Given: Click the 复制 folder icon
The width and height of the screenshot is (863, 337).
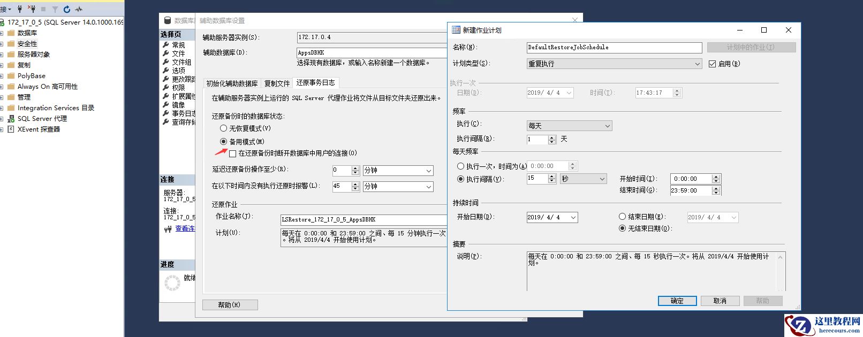Looking at the screenshot, I should click(11, 65).
